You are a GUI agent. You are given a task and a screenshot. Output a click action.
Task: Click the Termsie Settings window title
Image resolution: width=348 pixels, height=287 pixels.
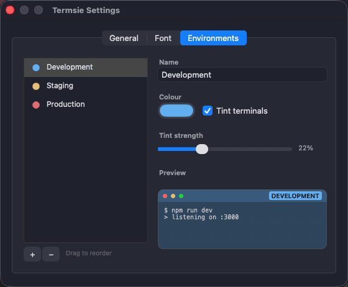pos(86,10)
